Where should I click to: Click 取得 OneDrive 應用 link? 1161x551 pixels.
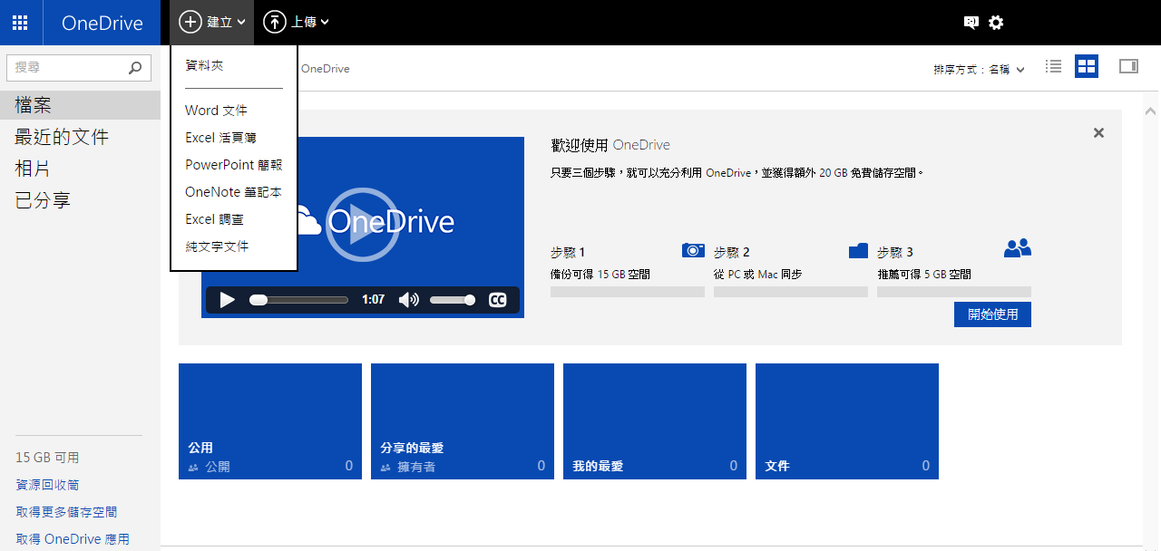[73, 539]
